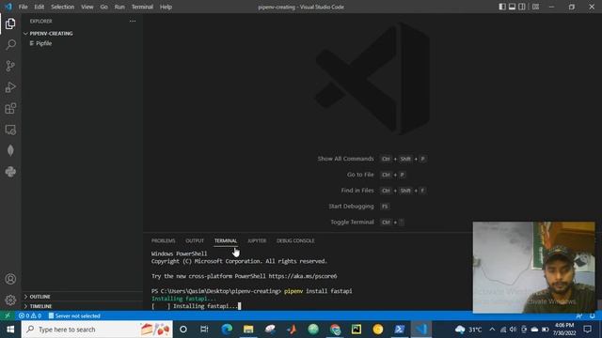The image size is (602, 338).
Task: Open the Explorer view in activity bar
Action: (10, 23)
